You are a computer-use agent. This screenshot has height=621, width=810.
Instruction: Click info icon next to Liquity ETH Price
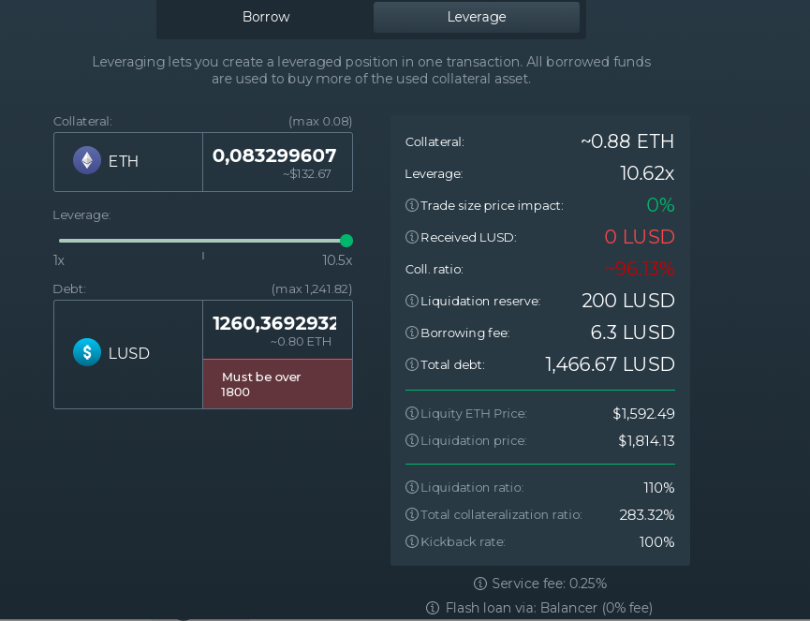[412, 413]
